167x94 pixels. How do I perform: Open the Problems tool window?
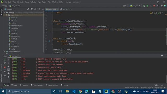(x=24, y=85)
